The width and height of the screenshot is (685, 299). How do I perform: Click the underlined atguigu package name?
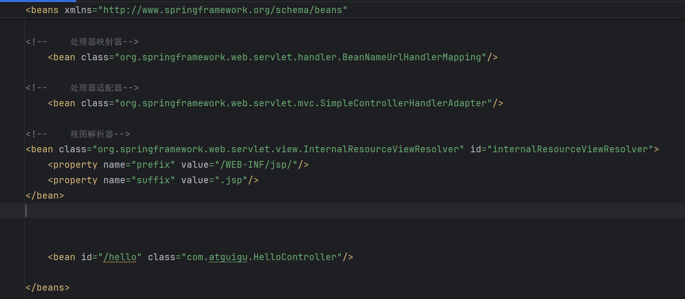coord(228,257)
